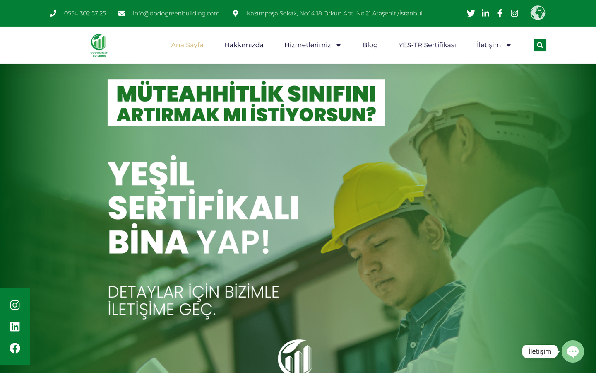Call the number 0554 302 57 25

tap(85, 13)
